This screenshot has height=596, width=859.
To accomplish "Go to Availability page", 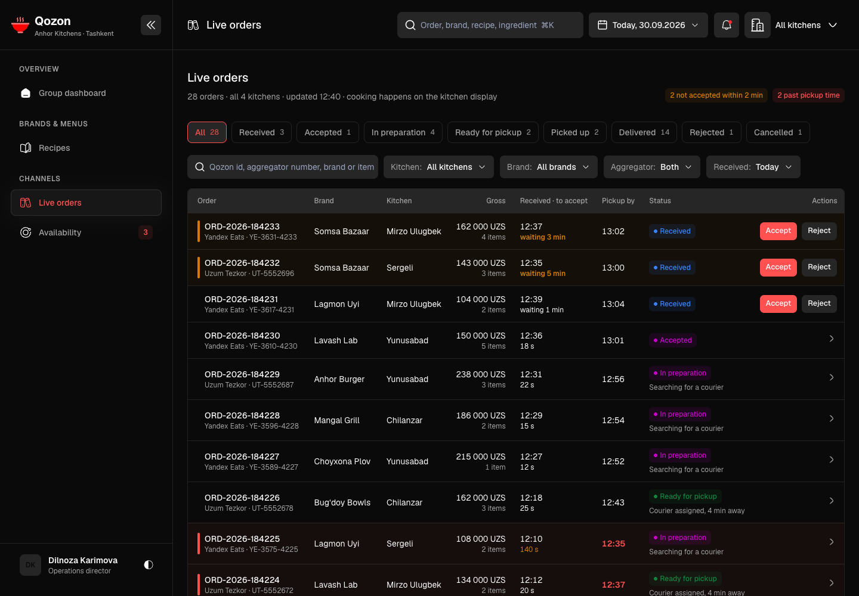I will [86, 232].
